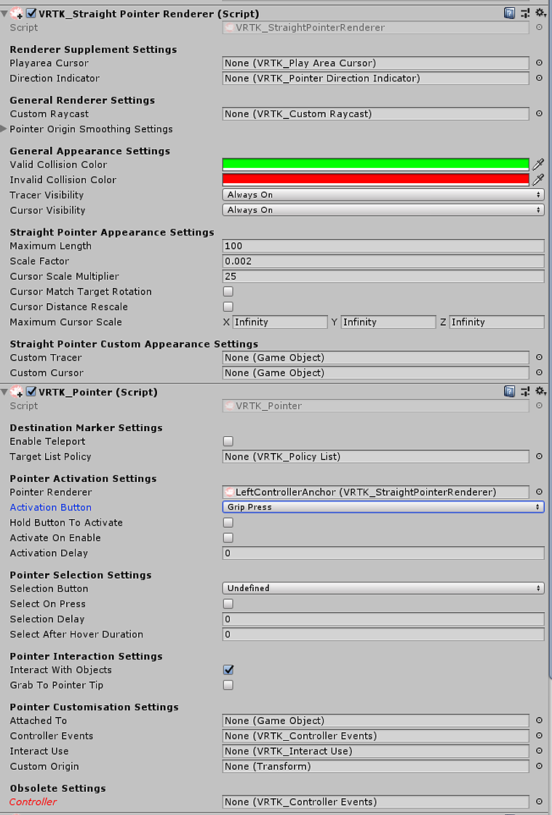Click VRTK_Pointer script icon in header
The height and width of the screenshot is (815, 552).
pos(17,391)
